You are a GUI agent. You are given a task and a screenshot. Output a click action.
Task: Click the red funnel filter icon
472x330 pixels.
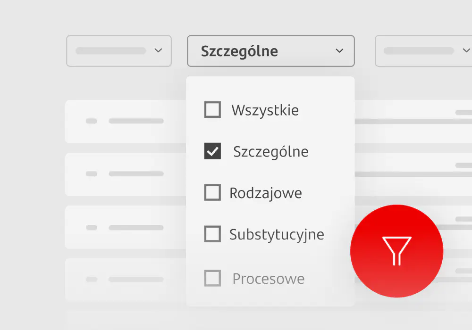click(396, 251)
